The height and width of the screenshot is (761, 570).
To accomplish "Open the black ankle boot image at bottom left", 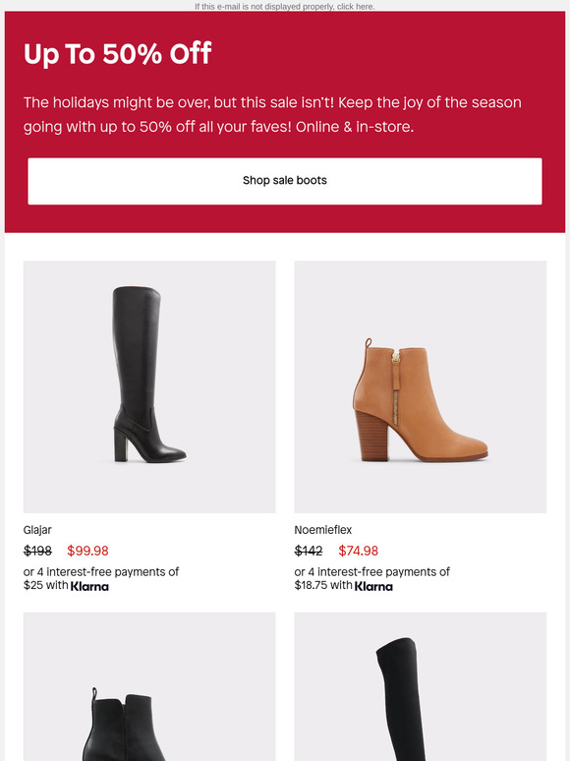I will tap(149, 686).
